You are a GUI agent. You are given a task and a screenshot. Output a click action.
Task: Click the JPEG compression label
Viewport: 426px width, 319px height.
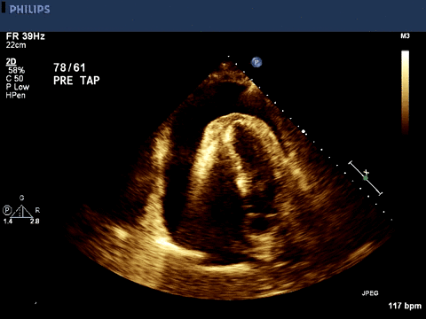click(370, 293)
